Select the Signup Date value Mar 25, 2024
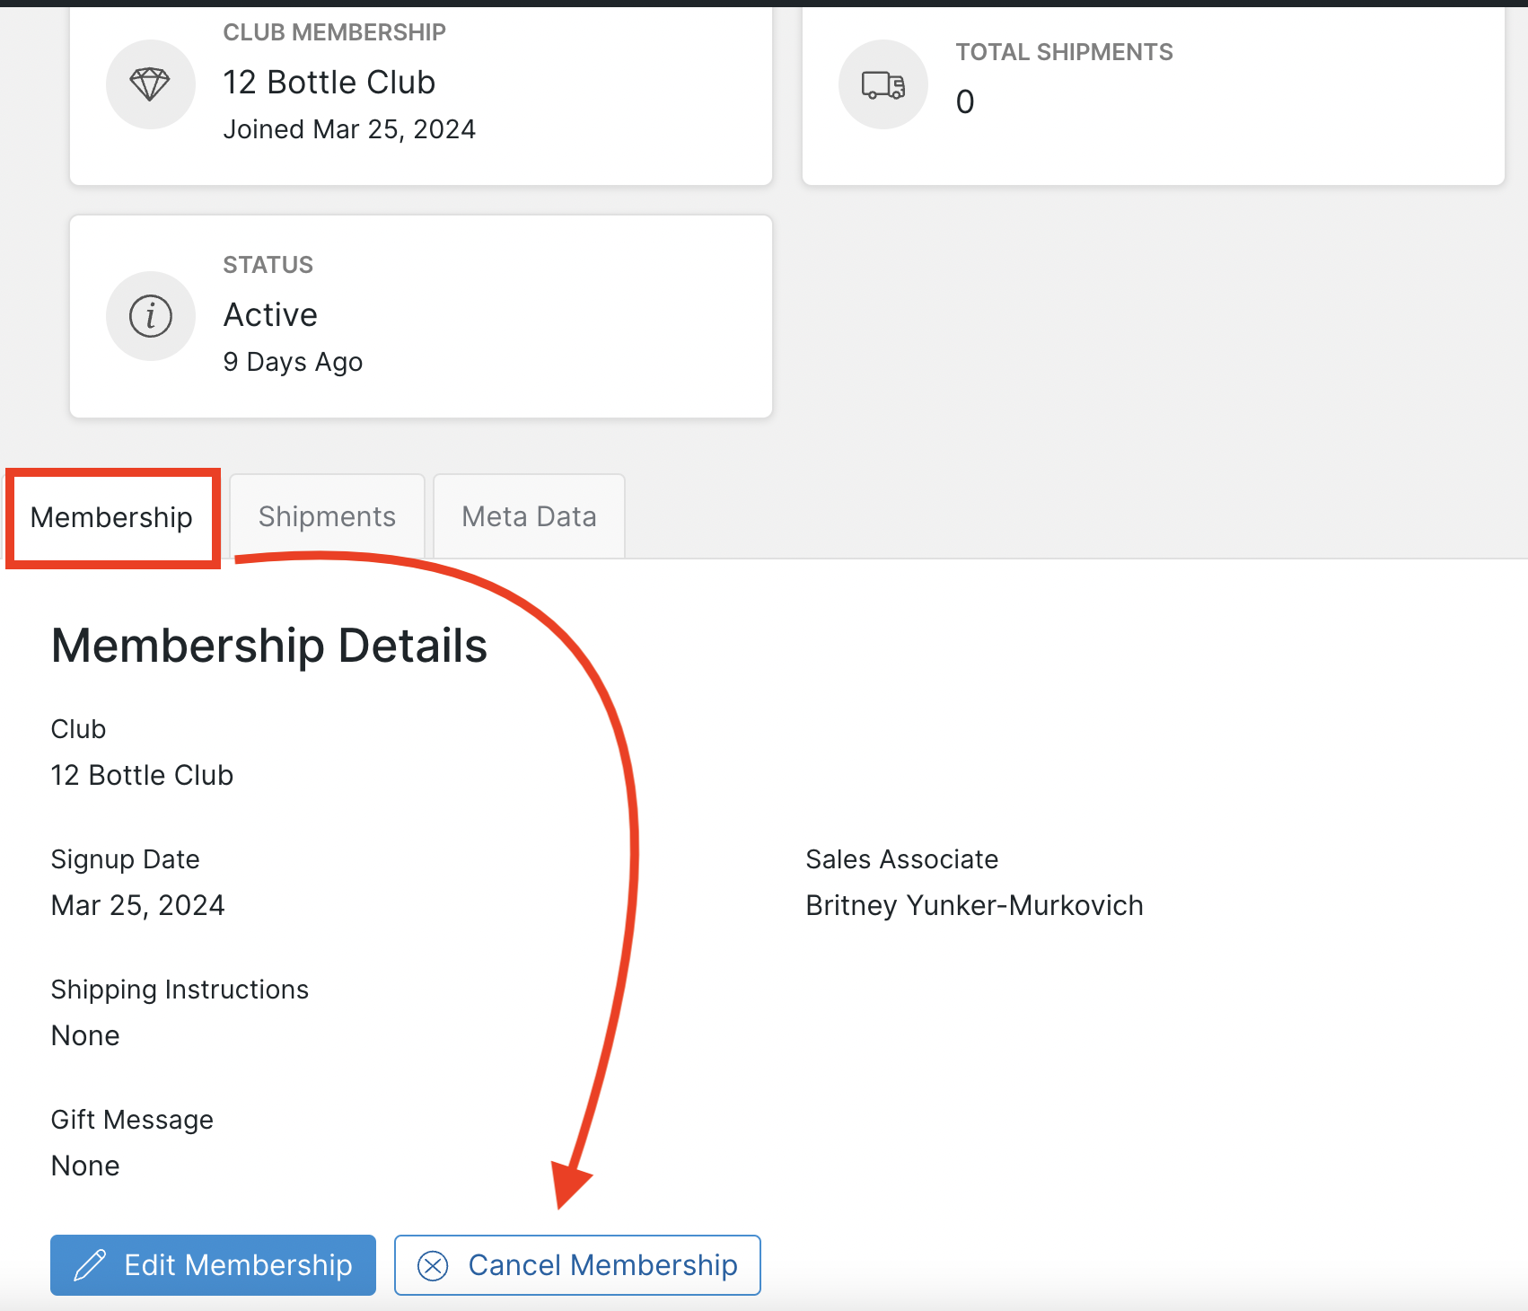 point(136,904)
